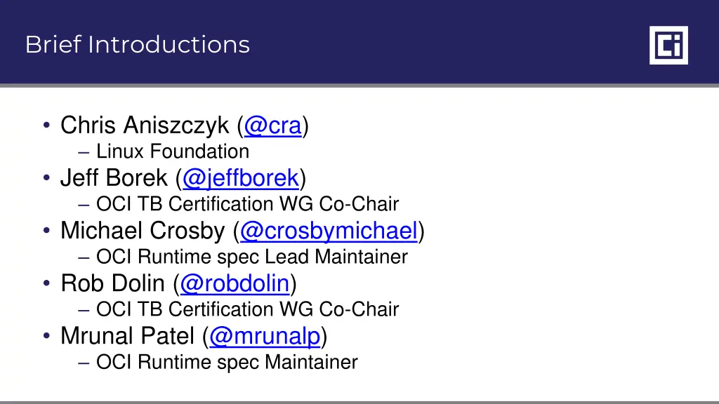Select the Rob Dolin name text
Screen dimensions: 719x404
click(x=112, y=283)
